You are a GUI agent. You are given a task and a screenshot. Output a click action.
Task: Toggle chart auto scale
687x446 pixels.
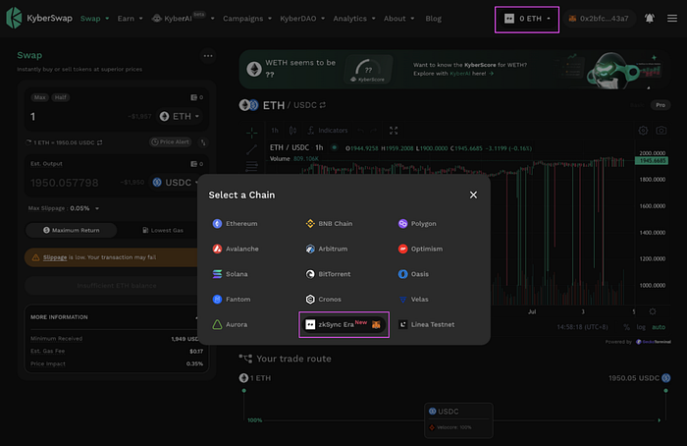pos(659,327)
